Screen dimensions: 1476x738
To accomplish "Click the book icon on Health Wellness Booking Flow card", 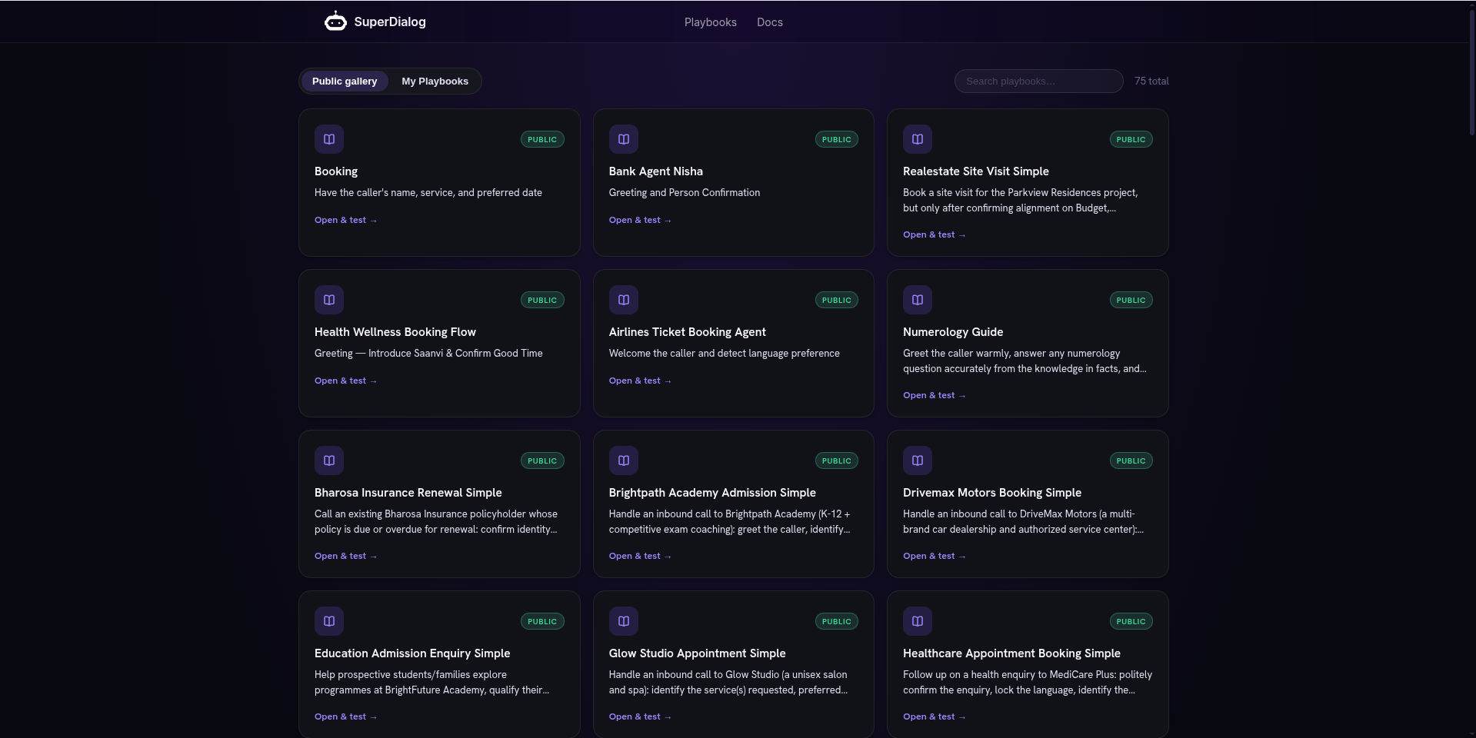I will [x=329, y=300].
